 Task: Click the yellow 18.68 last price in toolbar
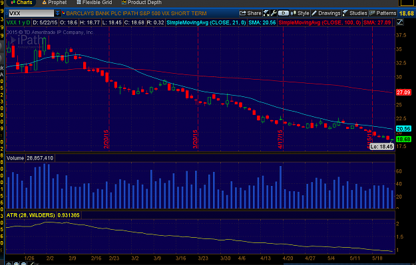406,13
